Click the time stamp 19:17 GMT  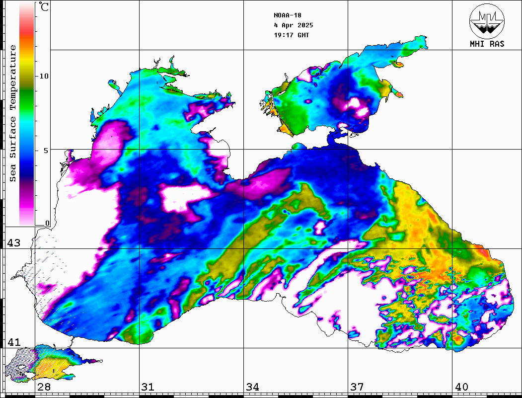tap(291, 35)
